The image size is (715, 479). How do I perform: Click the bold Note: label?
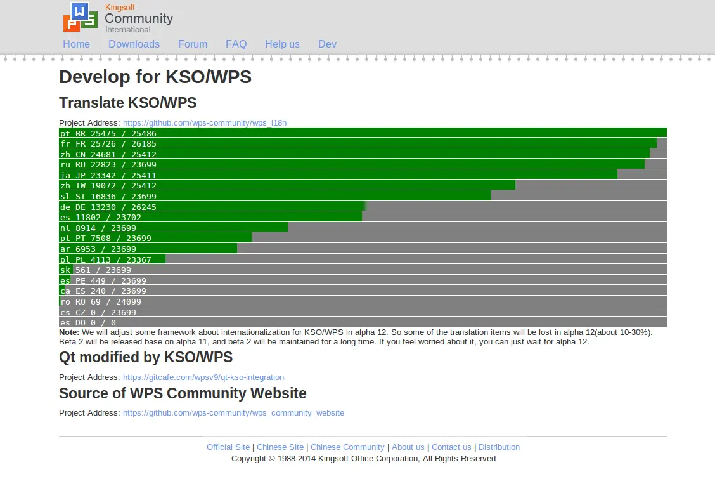[69, 332]
